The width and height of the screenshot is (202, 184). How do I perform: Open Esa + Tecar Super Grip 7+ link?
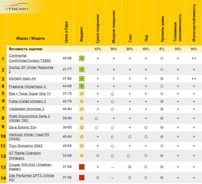coord(30,94)
